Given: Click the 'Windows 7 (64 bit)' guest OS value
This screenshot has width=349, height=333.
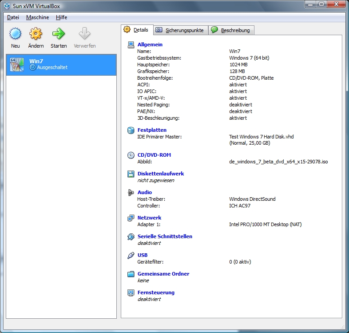Looking at the screenshot, I should click(x=249, y=58).
